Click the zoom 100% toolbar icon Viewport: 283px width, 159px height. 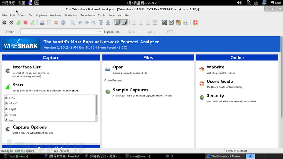pyautogui.click(x=148, y=23)
